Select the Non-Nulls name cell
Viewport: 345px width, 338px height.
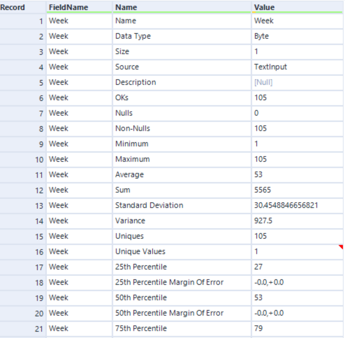click(x=133, y=128)
